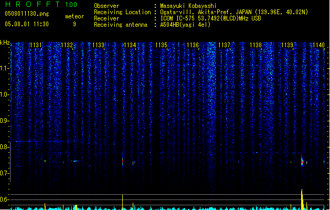Click the Receiving antenna label
Viewport: 330px width, 210px height.
[121, 25]
